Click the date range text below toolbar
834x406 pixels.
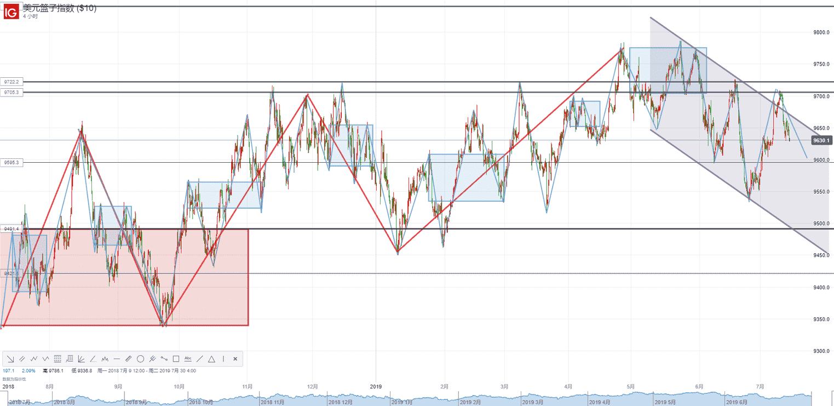[x=146, y=371]
